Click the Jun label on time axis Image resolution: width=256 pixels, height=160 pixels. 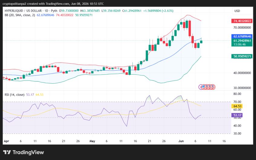[x=181, y=141]
